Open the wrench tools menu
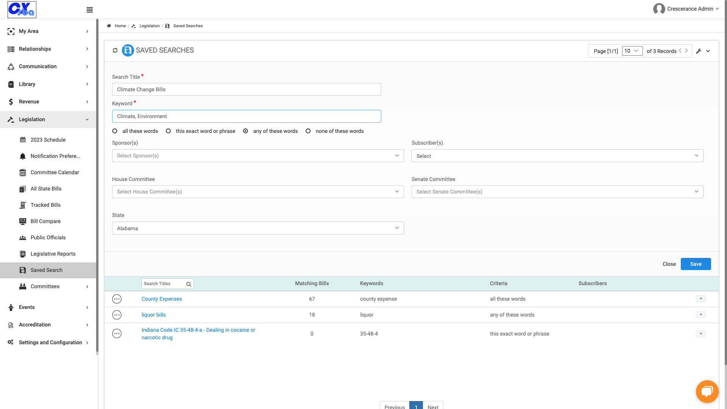 pyautogui.click(x=699, y=51)
